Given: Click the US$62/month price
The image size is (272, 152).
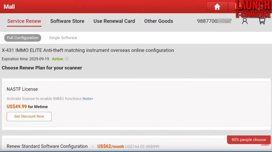Looking at the screenshot, I should coord(111,146).
